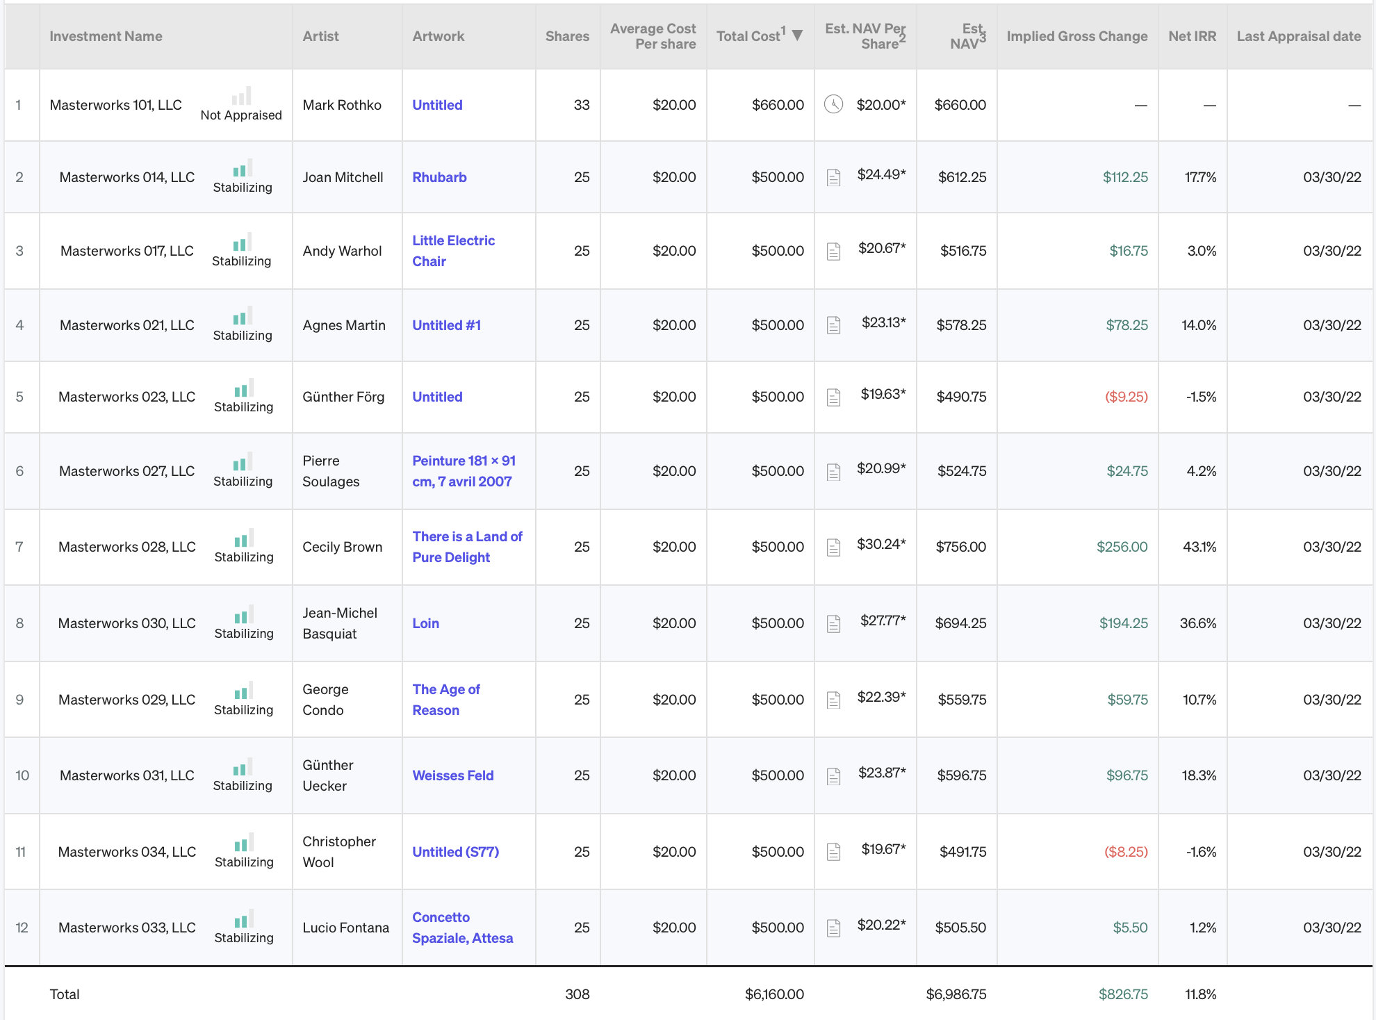
Task: Click Stabilizing bar icon for Masterworks 017
Action: [242, 242]
